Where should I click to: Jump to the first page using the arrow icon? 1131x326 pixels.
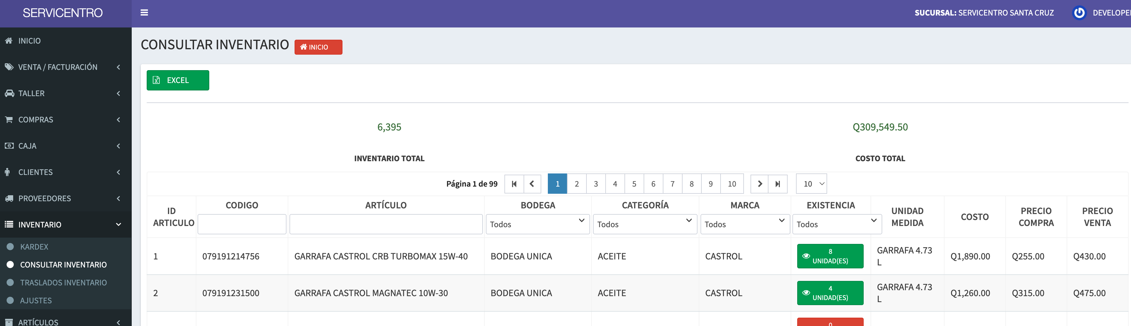[514, 184]
